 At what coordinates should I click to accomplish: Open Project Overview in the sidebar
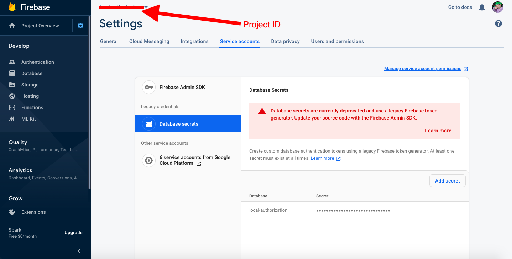coord(40,26)
